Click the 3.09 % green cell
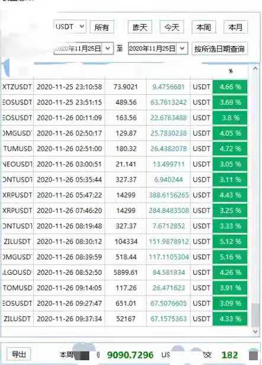Image resolution: width=262 pixels, height=365 pixels. click(x=230, y=303)
